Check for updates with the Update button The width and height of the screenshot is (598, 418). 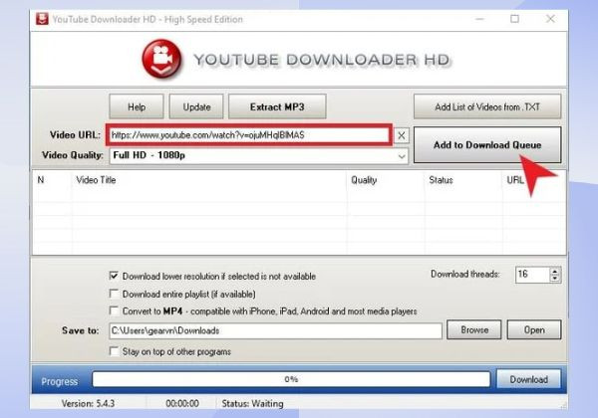(196, 106)
